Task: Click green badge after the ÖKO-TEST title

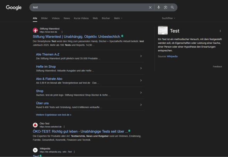Action: coord(129,131)
